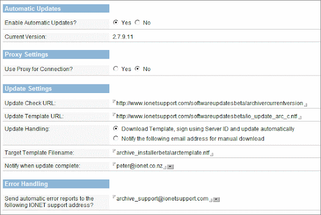The image size is (321, 215).
Task: Choose No for Use Proxy for Connection
Action: (x=137, y=68)
